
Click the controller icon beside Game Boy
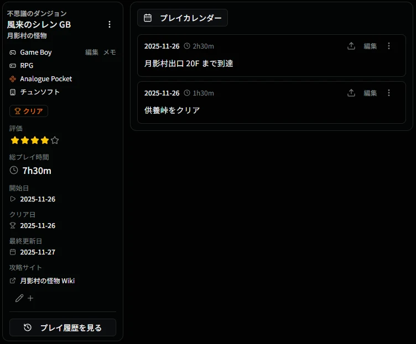pos(13,52)
